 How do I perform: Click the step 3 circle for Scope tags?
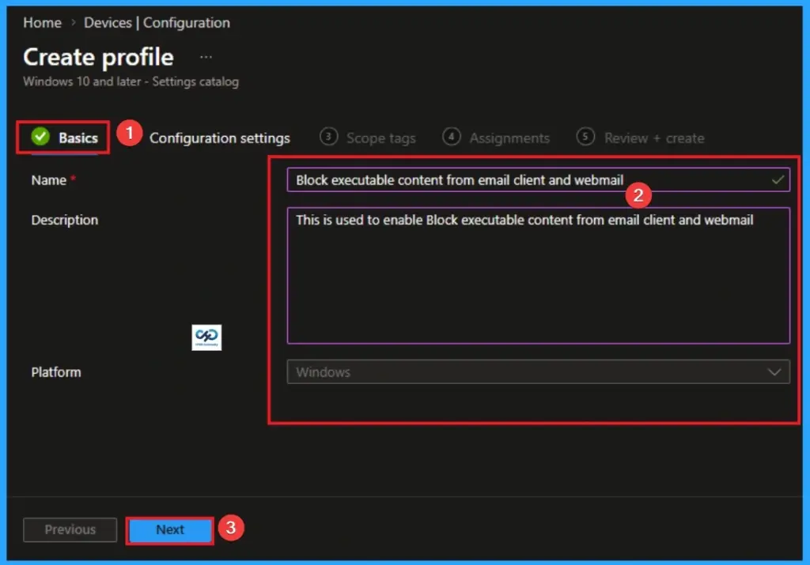click(x=327, y=137)
